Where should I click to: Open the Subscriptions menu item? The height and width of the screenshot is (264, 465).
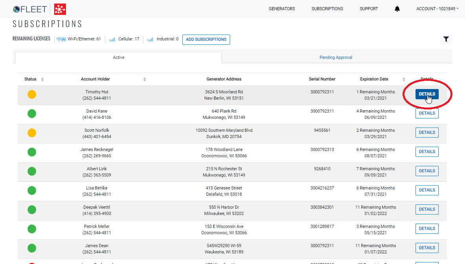coord(327,9)
